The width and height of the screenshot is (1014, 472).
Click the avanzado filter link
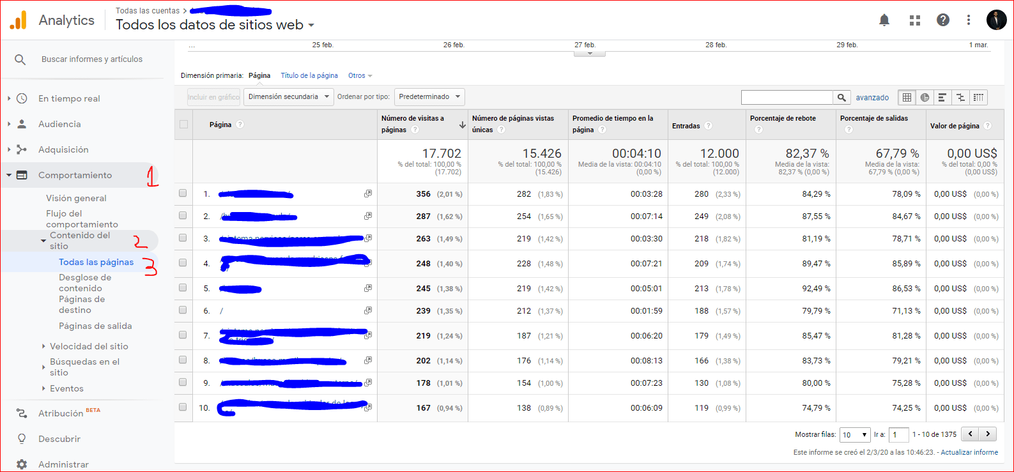(872, 98)
